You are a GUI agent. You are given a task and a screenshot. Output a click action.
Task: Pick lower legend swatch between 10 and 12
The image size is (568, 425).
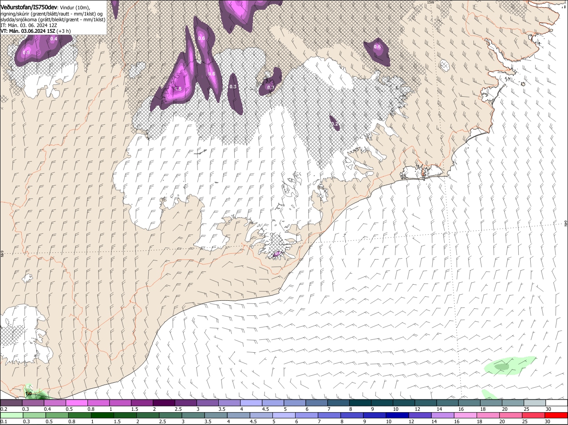(x=396, y=415)
